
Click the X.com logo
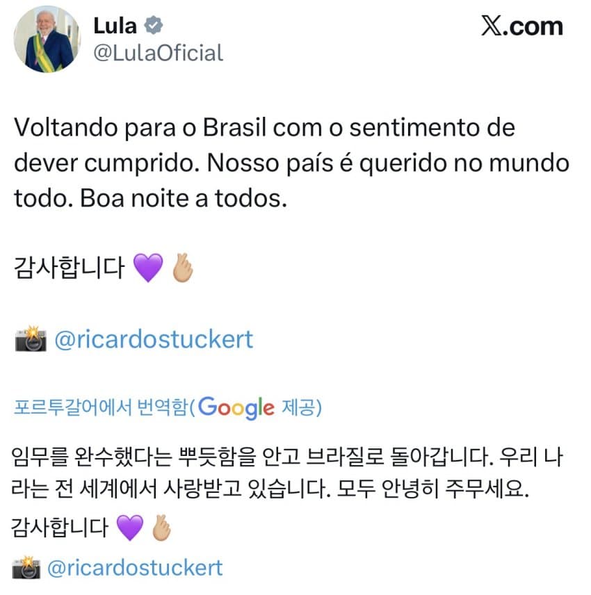(x=522, y=26)
